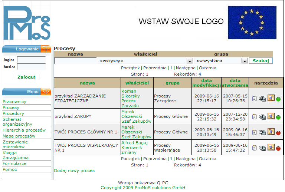Click top pagination Początek link
Screen dimensions: 285x192
[131, 68]
